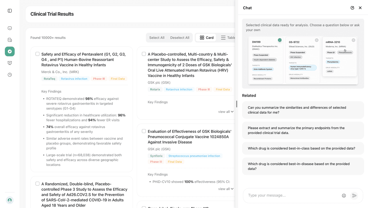The width and height of the screenshot is (368, 208).
Task: Click the active green tool icon in sidebar
Action: (9, 51)
